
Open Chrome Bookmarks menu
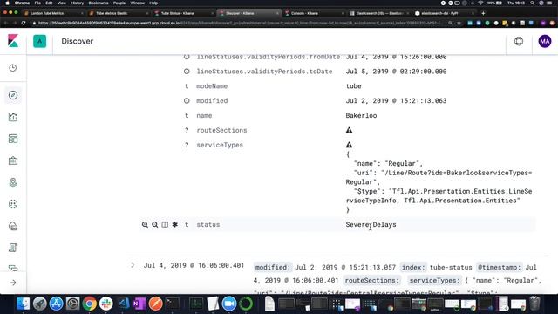tap(99, 3)
